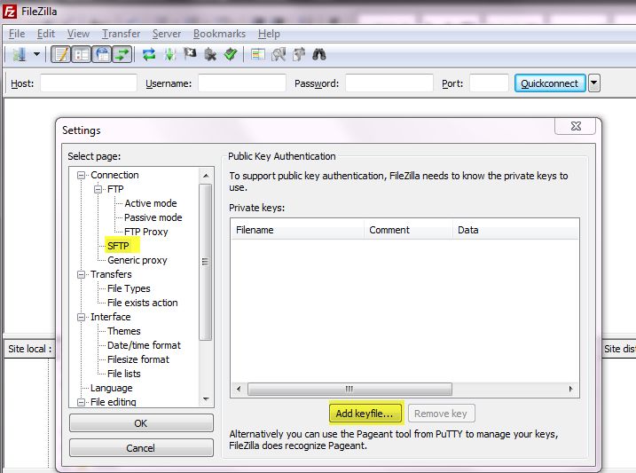Viewport: 636px width, 473px height.
Task: Open the View menu
Action: (x=78, y=34)
